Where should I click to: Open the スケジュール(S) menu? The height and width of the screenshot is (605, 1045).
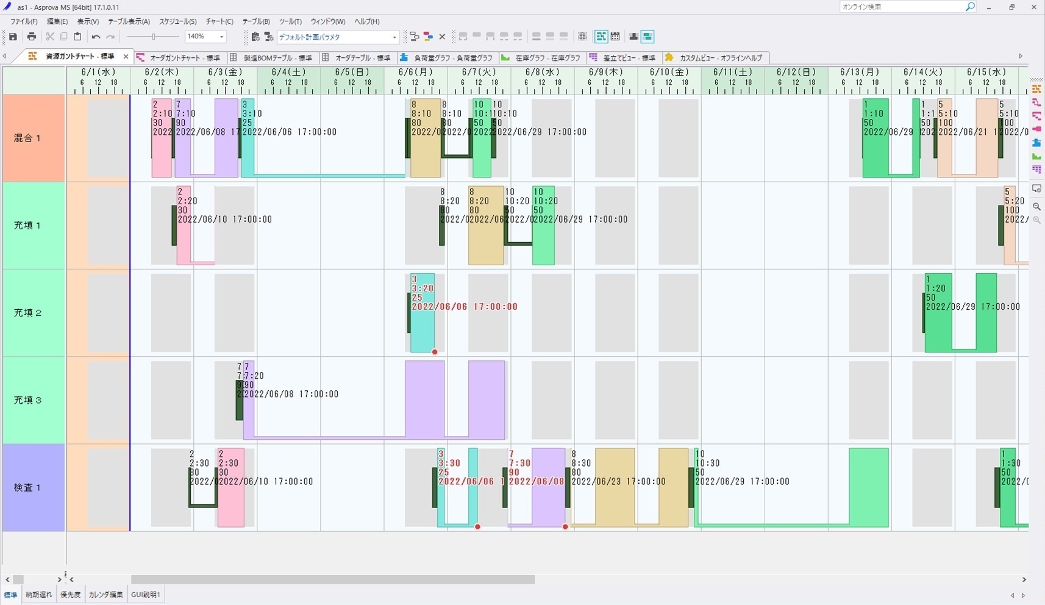pyautogui.click(x=177, y=21)
